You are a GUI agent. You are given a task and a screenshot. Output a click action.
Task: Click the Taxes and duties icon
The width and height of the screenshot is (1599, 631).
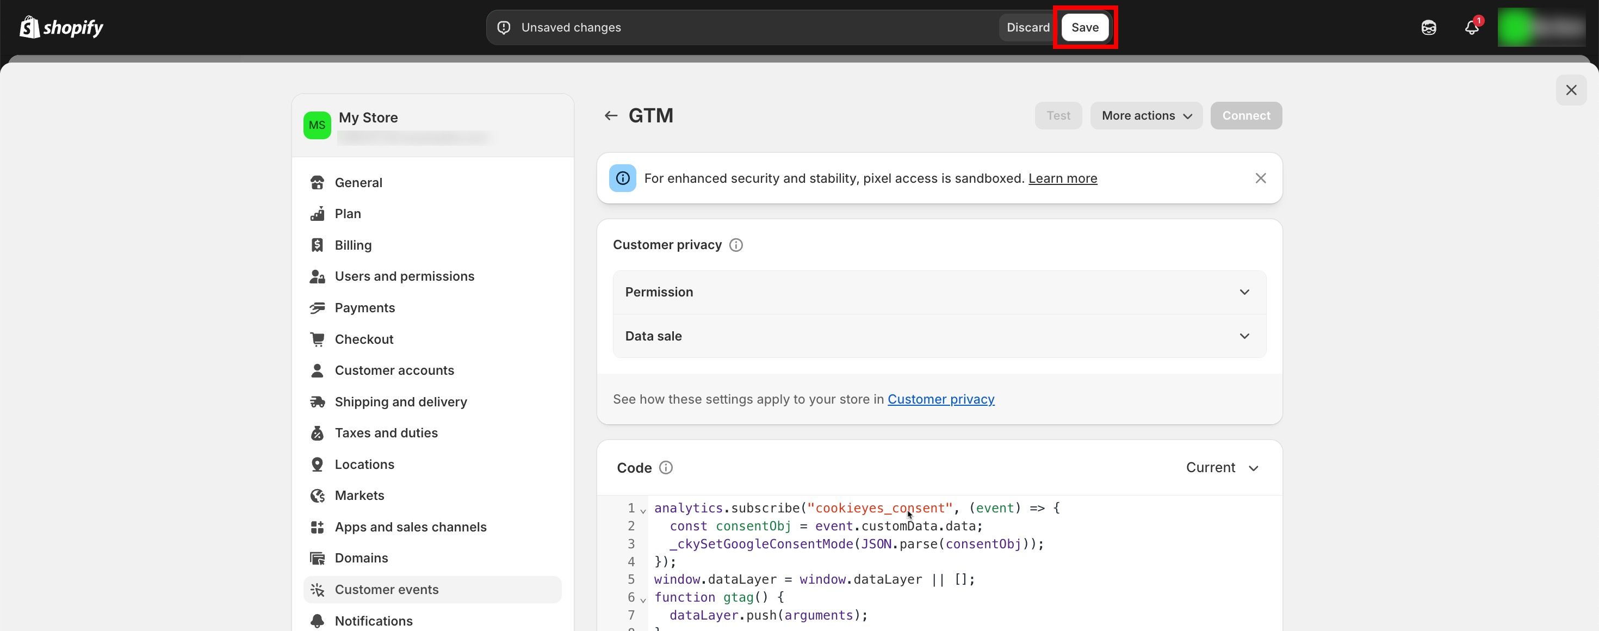coord(317,433)
